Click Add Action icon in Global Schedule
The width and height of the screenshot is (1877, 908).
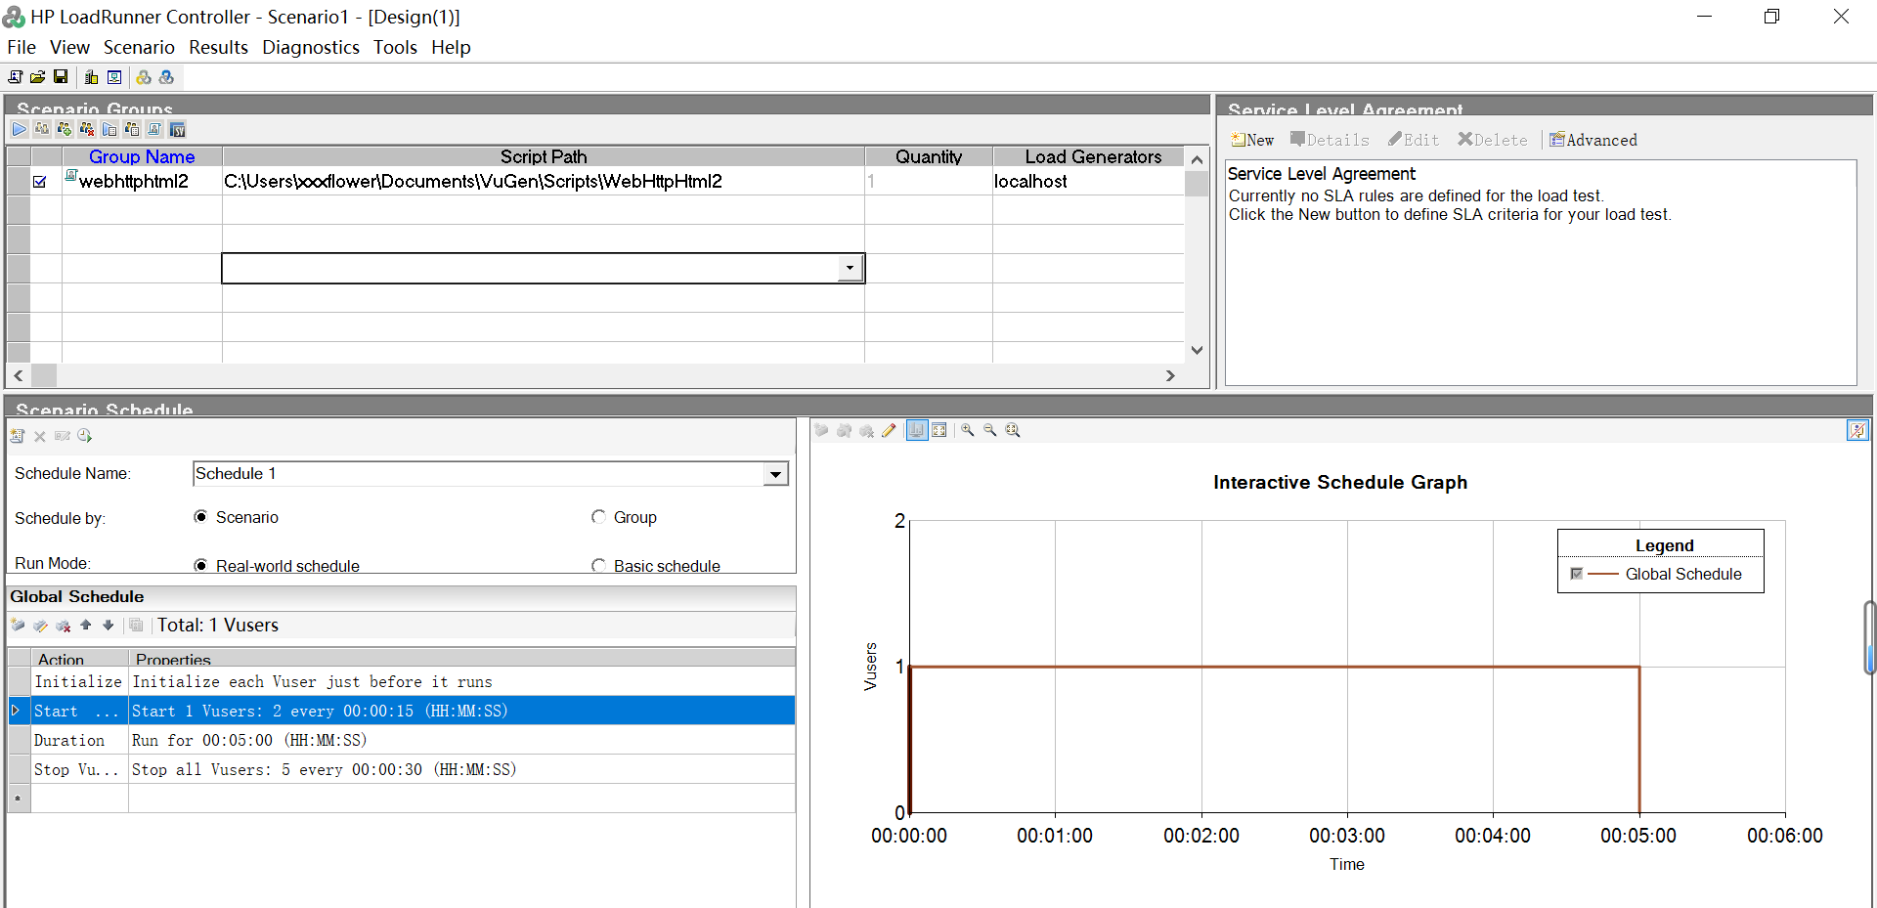click(19, 626)
